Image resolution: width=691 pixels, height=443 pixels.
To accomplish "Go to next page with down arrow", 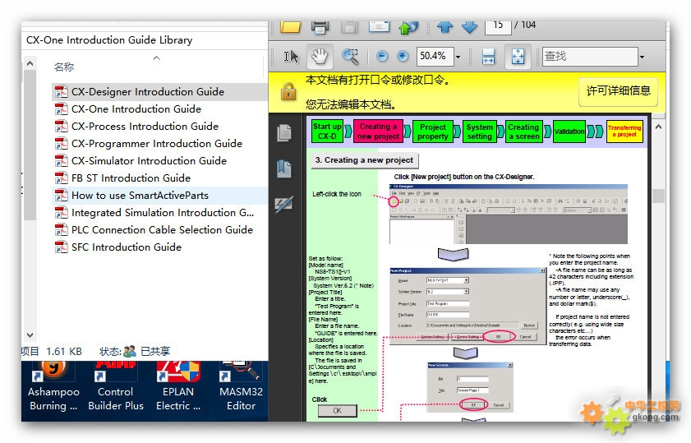I will tap(470, 27).
